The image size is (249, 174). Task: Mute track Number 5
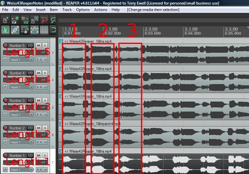point(39,45)
